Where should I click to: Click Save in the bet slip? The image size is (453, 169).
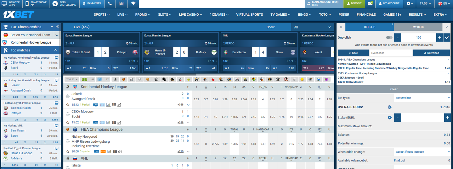[x=353, y=53]
